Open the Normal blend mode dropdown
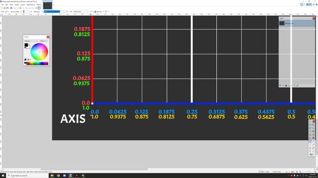Screen dimensions: 318x178 (x=99, y=11)
